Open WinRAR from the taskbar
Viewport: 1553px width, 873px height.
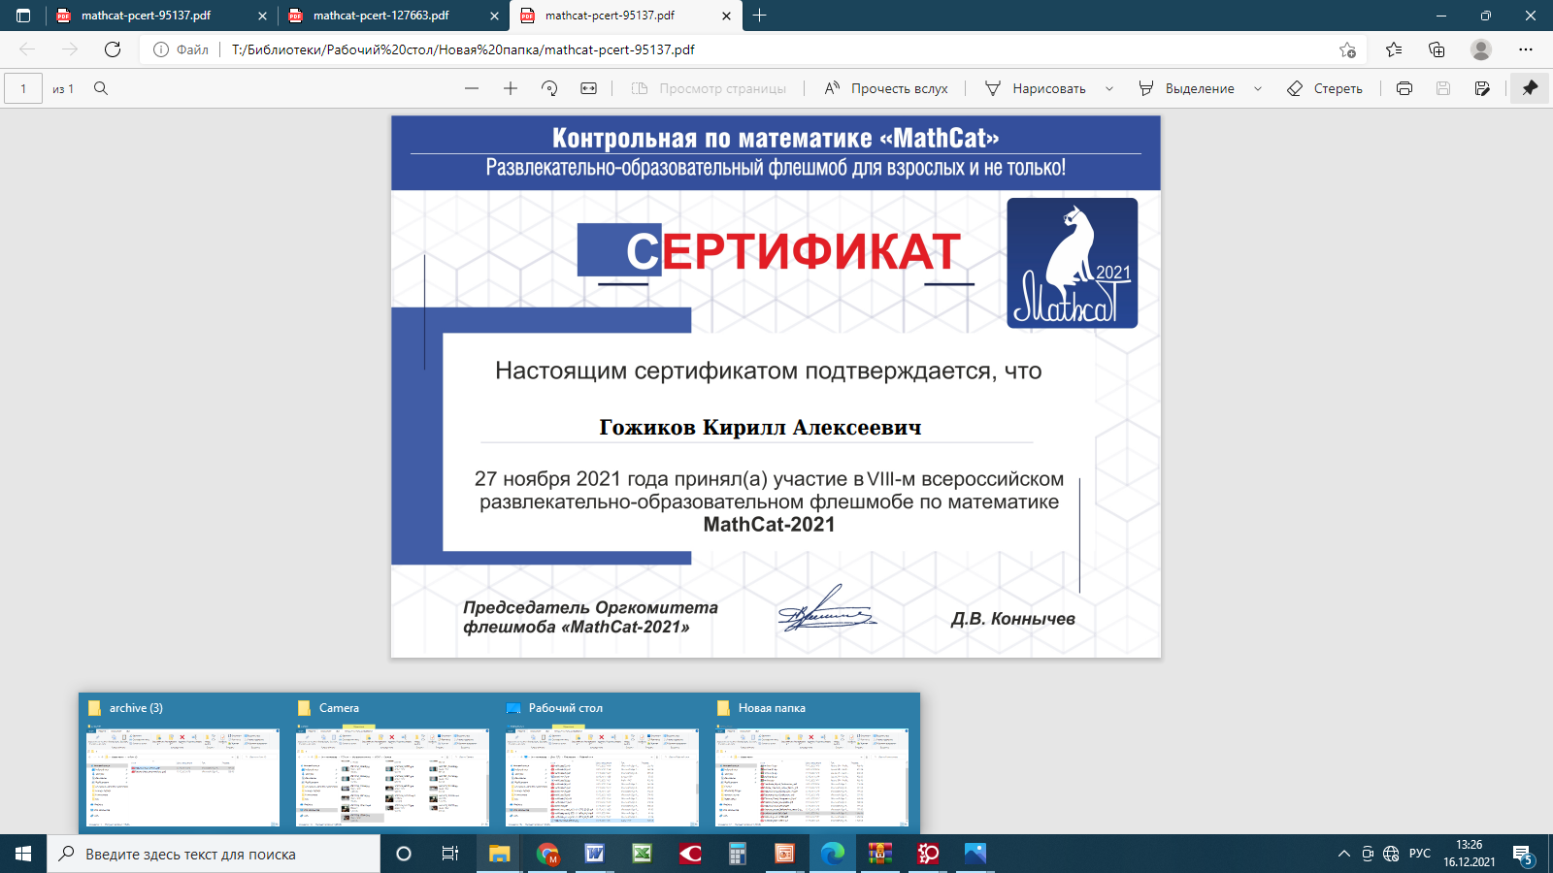[880, 854]
